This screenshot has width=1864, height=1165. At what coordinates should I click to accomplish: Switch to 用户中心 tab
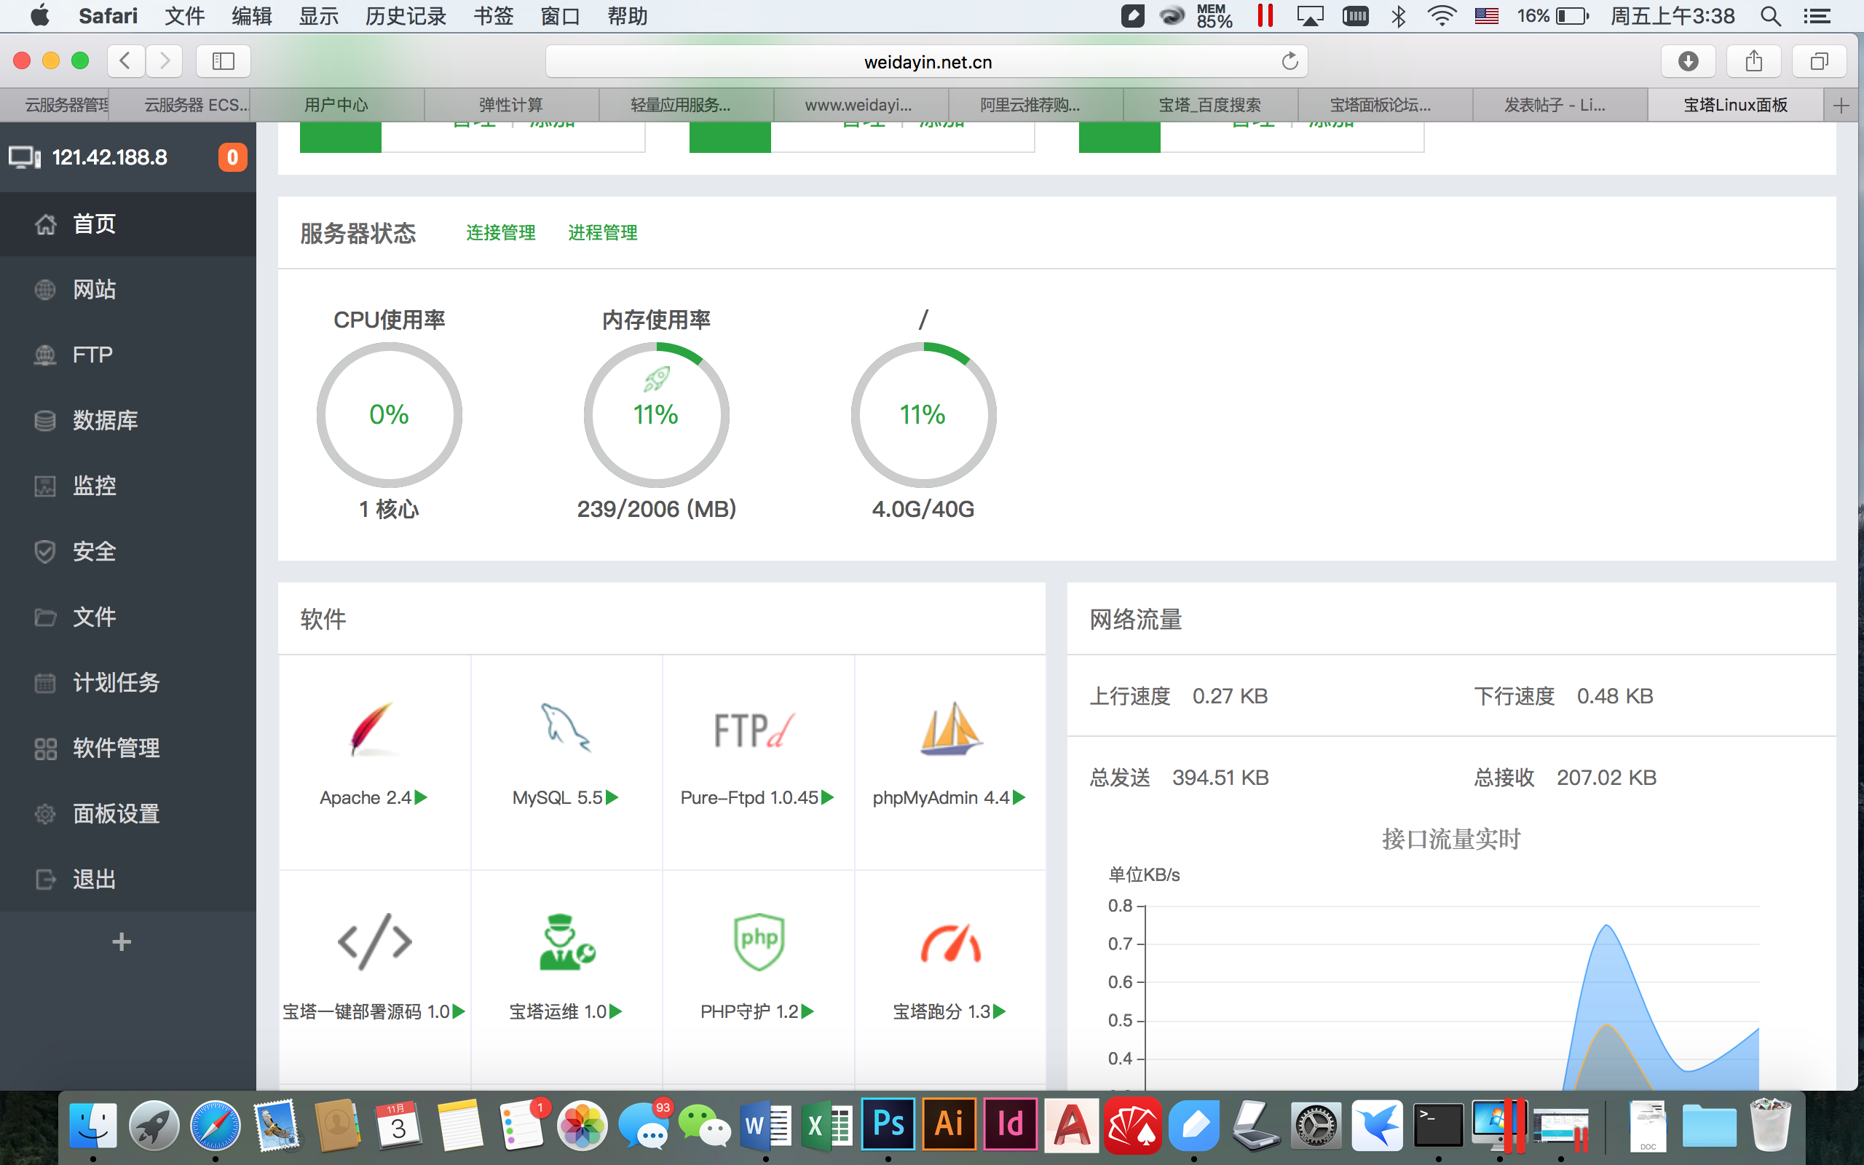(x=336, y=105)
